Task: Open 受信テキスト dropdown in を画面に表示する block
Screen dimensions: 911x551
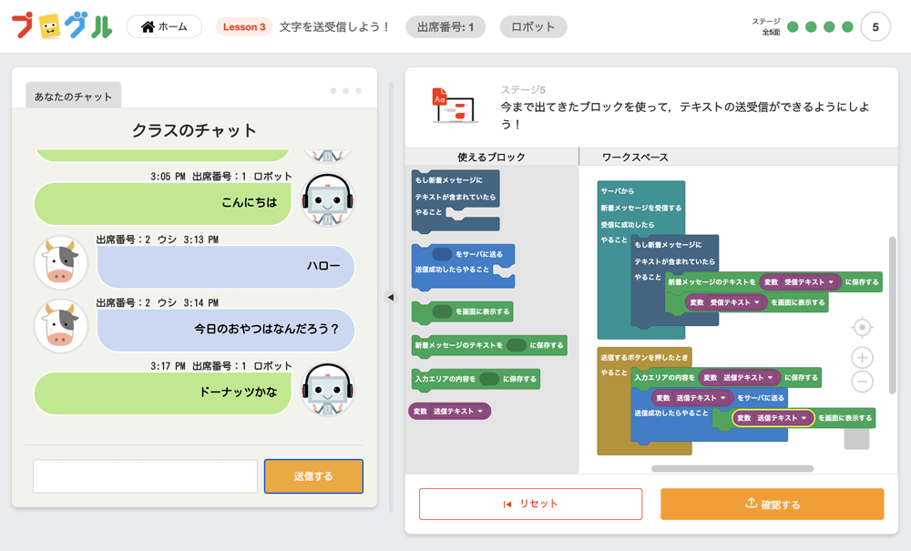Action: tap(756, 302)
